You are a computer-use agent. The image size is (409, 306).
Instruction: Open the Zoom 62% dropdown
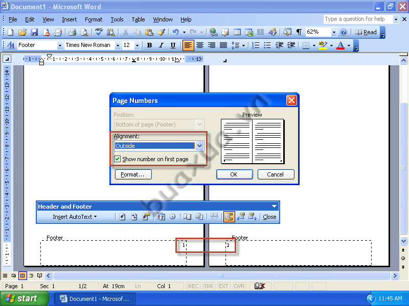pyautogui.click(x=334, y=32)
